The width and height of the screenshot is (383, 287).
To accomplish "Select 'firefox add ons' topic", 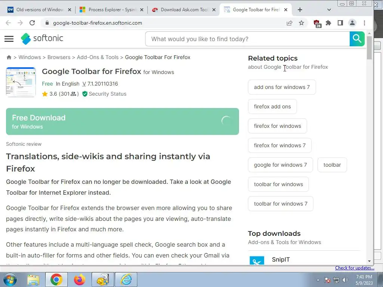I will tap(272, 107).
